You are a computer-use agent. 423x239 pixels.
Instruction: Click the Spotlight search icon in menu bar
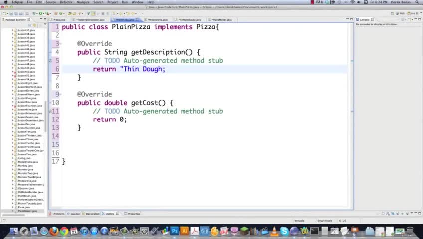(417, 2)
